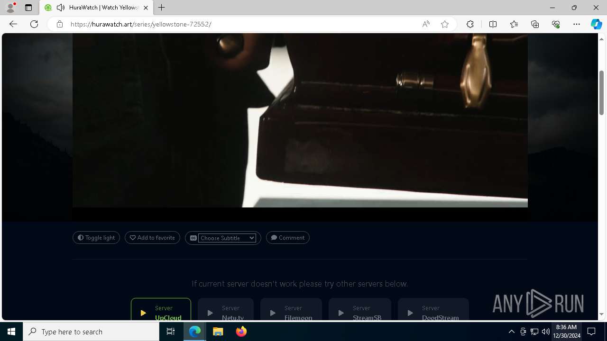This screenshot has height=341, width=607.
Task: Open the network status icon
Action: click(534, 332)
